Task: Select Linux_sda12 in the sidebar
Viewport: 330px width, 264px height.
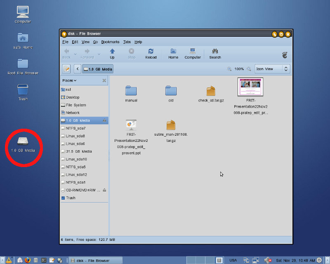Action: coord(84,174)
